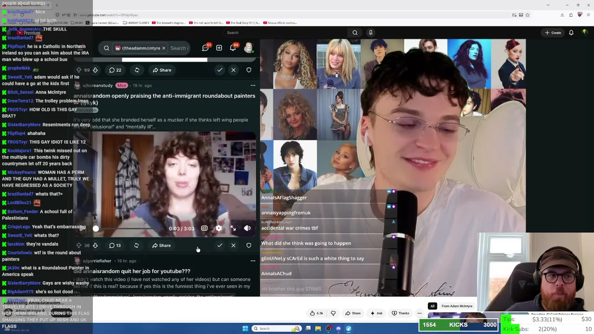
Task: Open the Reddit profile avatar menu
Action: tap(249, 48)
